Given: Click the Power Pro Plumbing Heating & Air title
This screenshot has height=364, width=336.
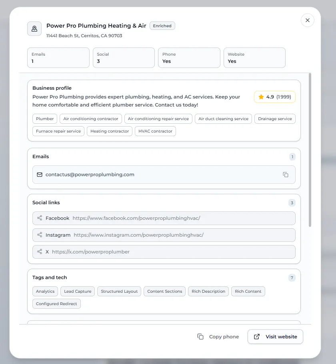Looking at the screenshot, I should [96, 26].
